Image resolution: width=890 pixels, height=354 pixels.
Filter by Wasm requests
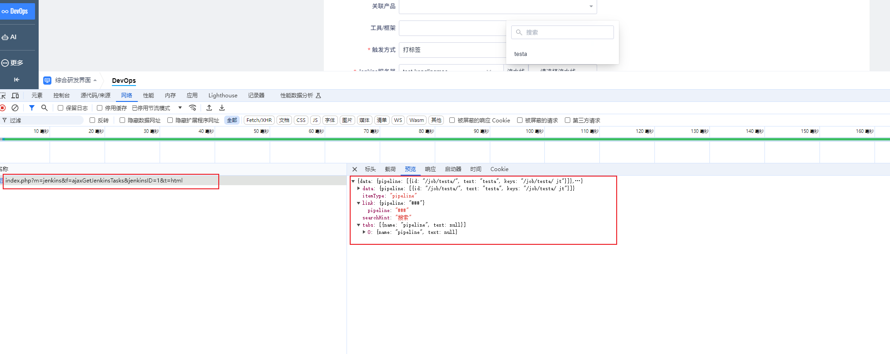tap(417, 120)
